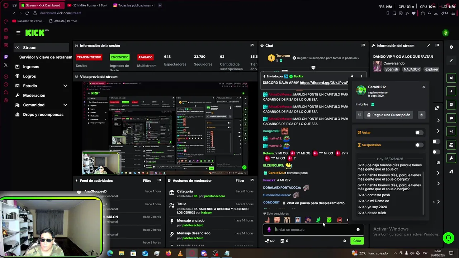Click in the Enviar un mensaje field
The image size is (459, 258).
313,229
